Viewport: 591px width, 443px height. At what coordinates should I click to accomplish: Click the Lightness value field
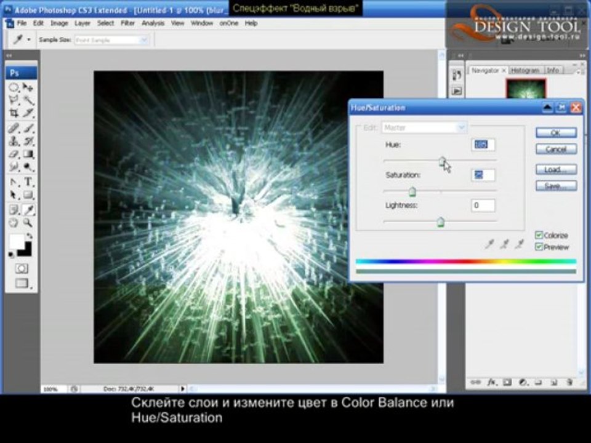point(483,206)
